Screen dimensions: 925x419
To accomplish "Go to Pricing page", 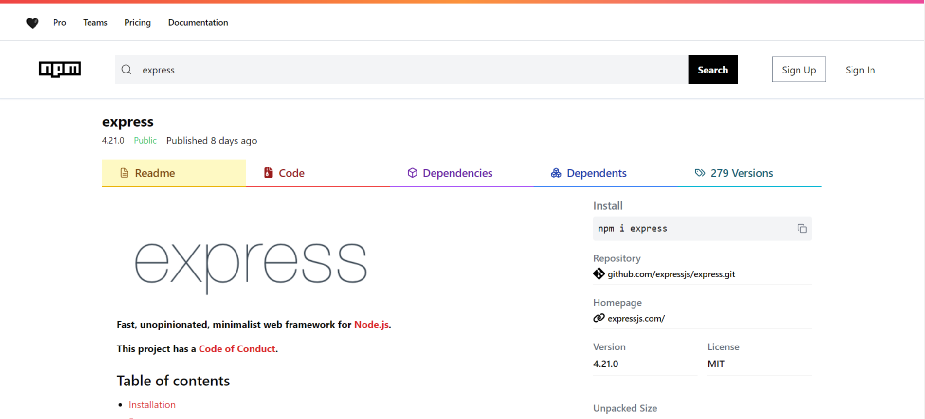I will [137, 22].
